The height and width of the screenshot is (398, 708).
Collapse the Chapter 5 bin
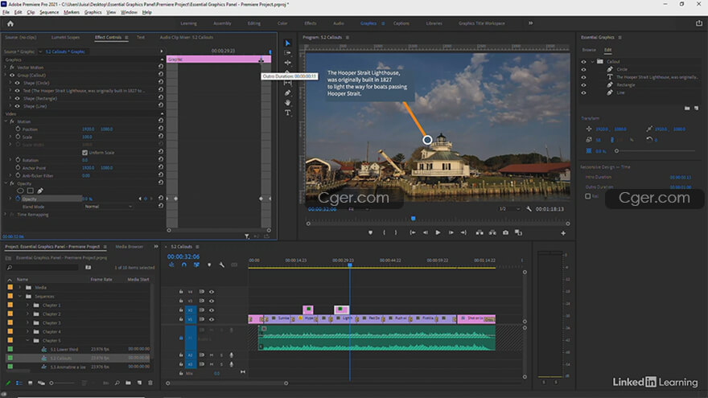[27, 340]
